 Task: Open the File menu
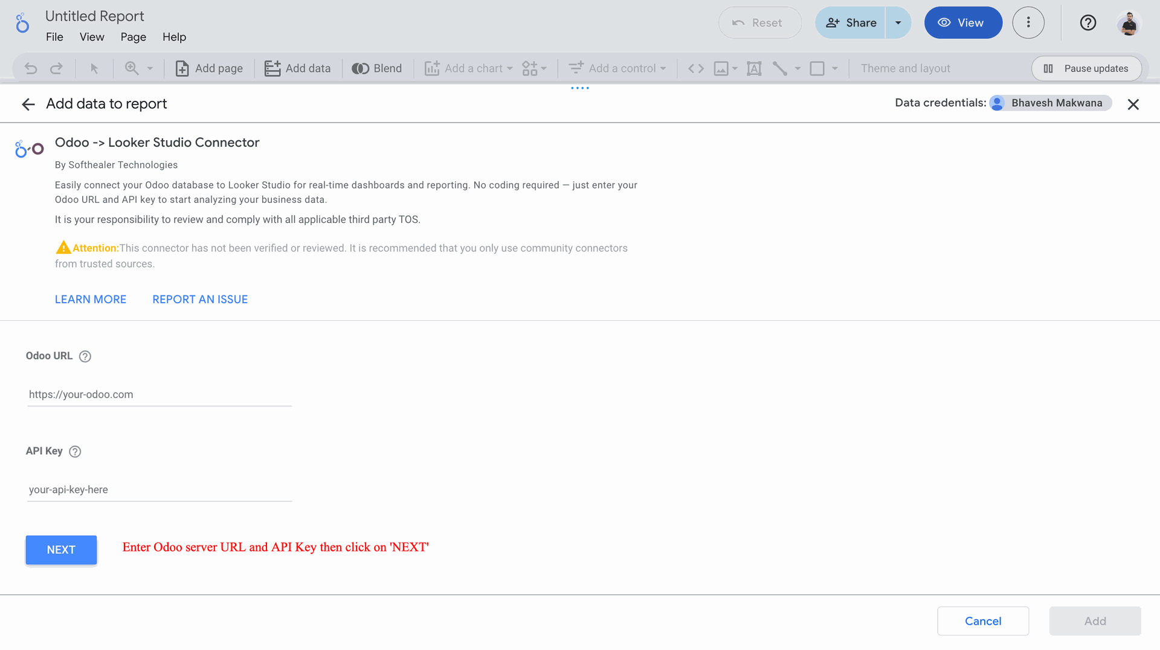(54, 37)
